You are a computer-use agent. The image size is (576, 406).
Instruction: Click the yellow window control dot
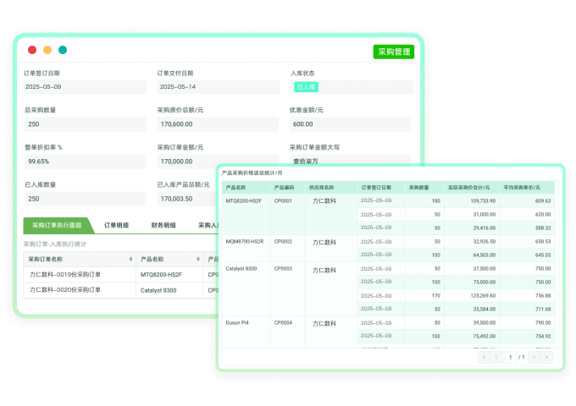point(47,51)
